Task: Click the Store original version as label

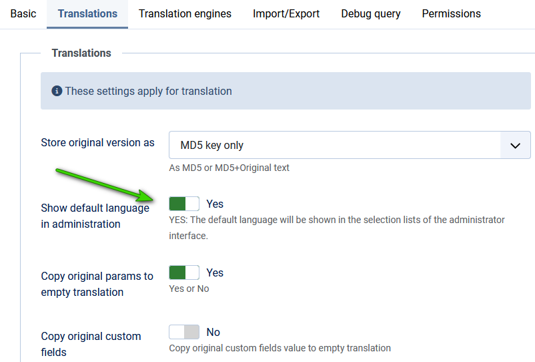Action: click(x=97, y=142)
